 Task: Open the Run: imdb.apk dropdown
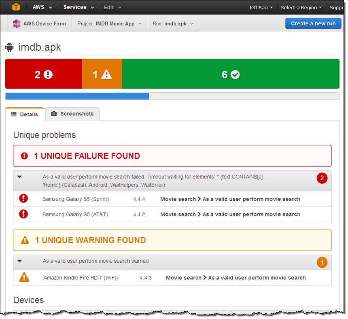173,23
